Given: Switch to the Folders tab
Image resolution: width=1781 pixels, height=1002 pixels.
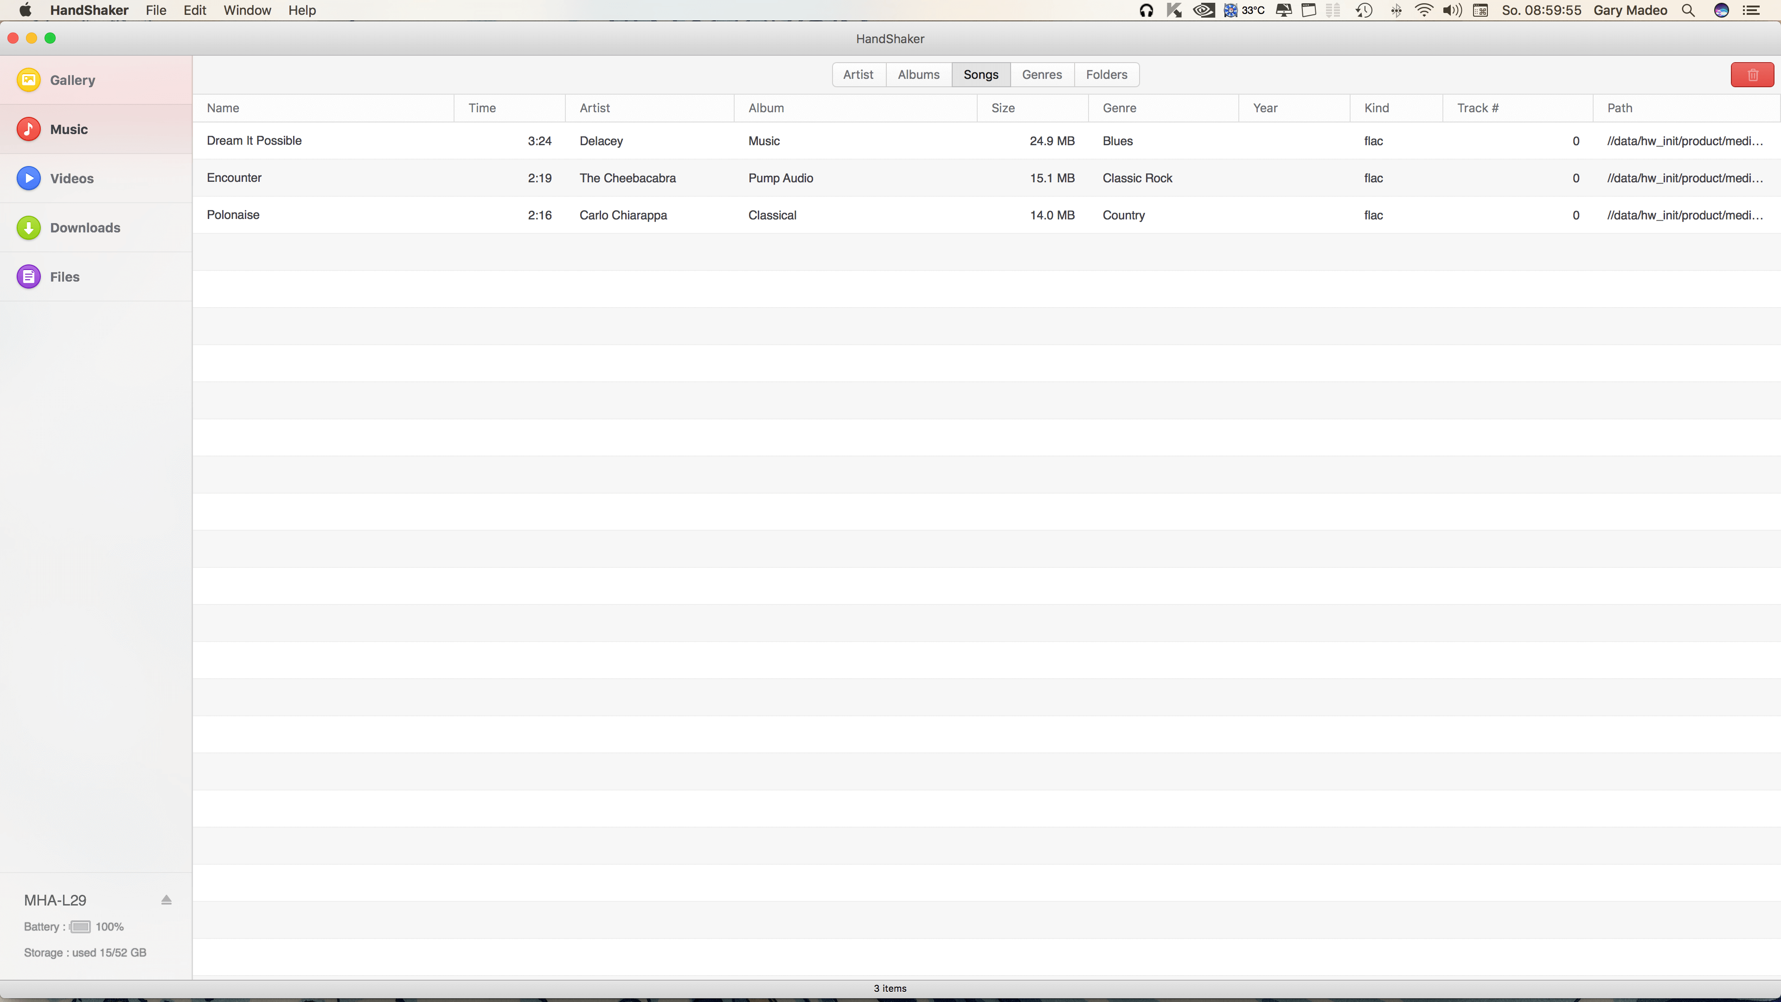Looking at the screenshot, I should pyautogui.click(x=1106, y=75).
